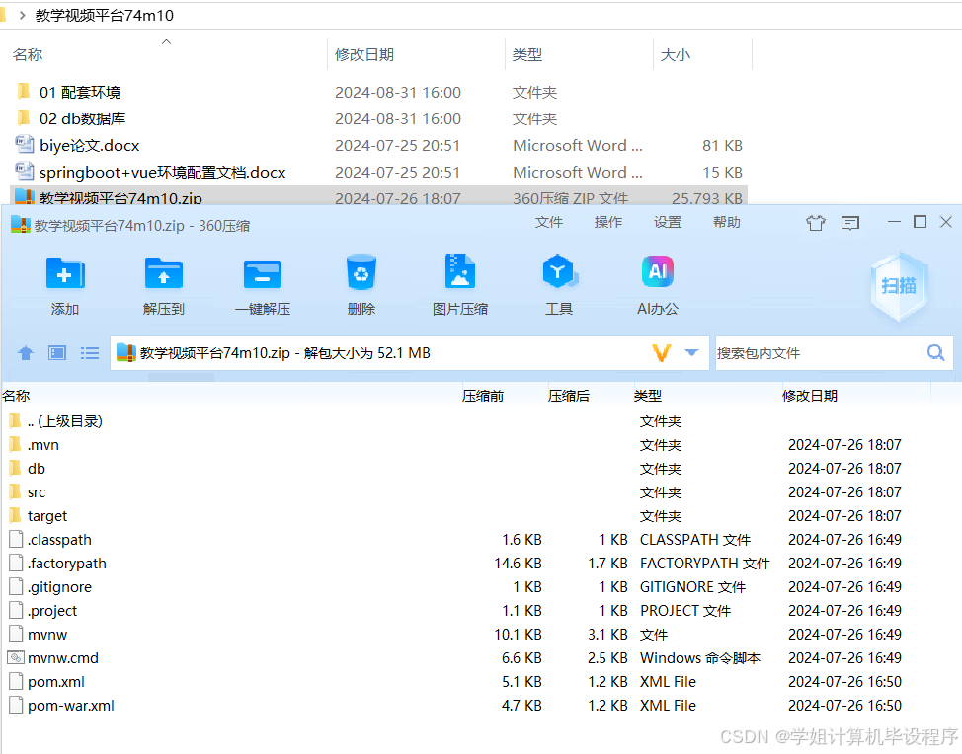Open the .mvn folder inside the archive
This screenshot has width=962, height=754.
[44, 444]
